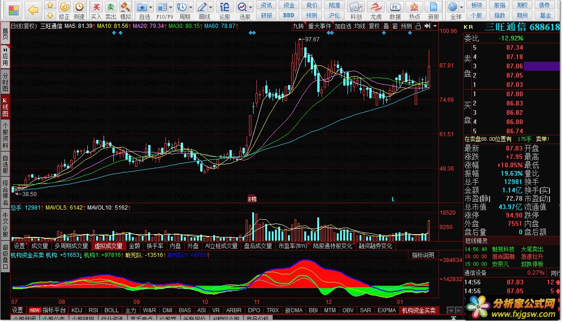Viewport: 563px width, 322px height.
Task: Toggle the chart lock icon
Action: [418, 26]
